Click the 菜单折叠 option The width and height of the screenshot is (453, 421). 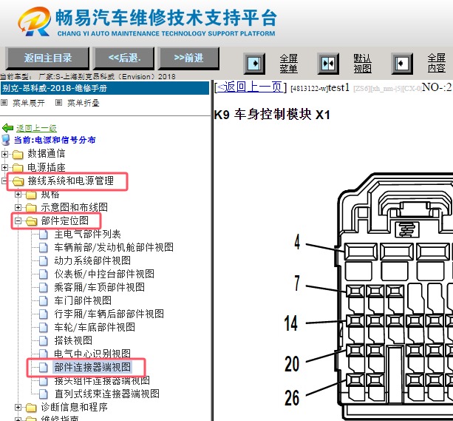[x=84, y=103]
